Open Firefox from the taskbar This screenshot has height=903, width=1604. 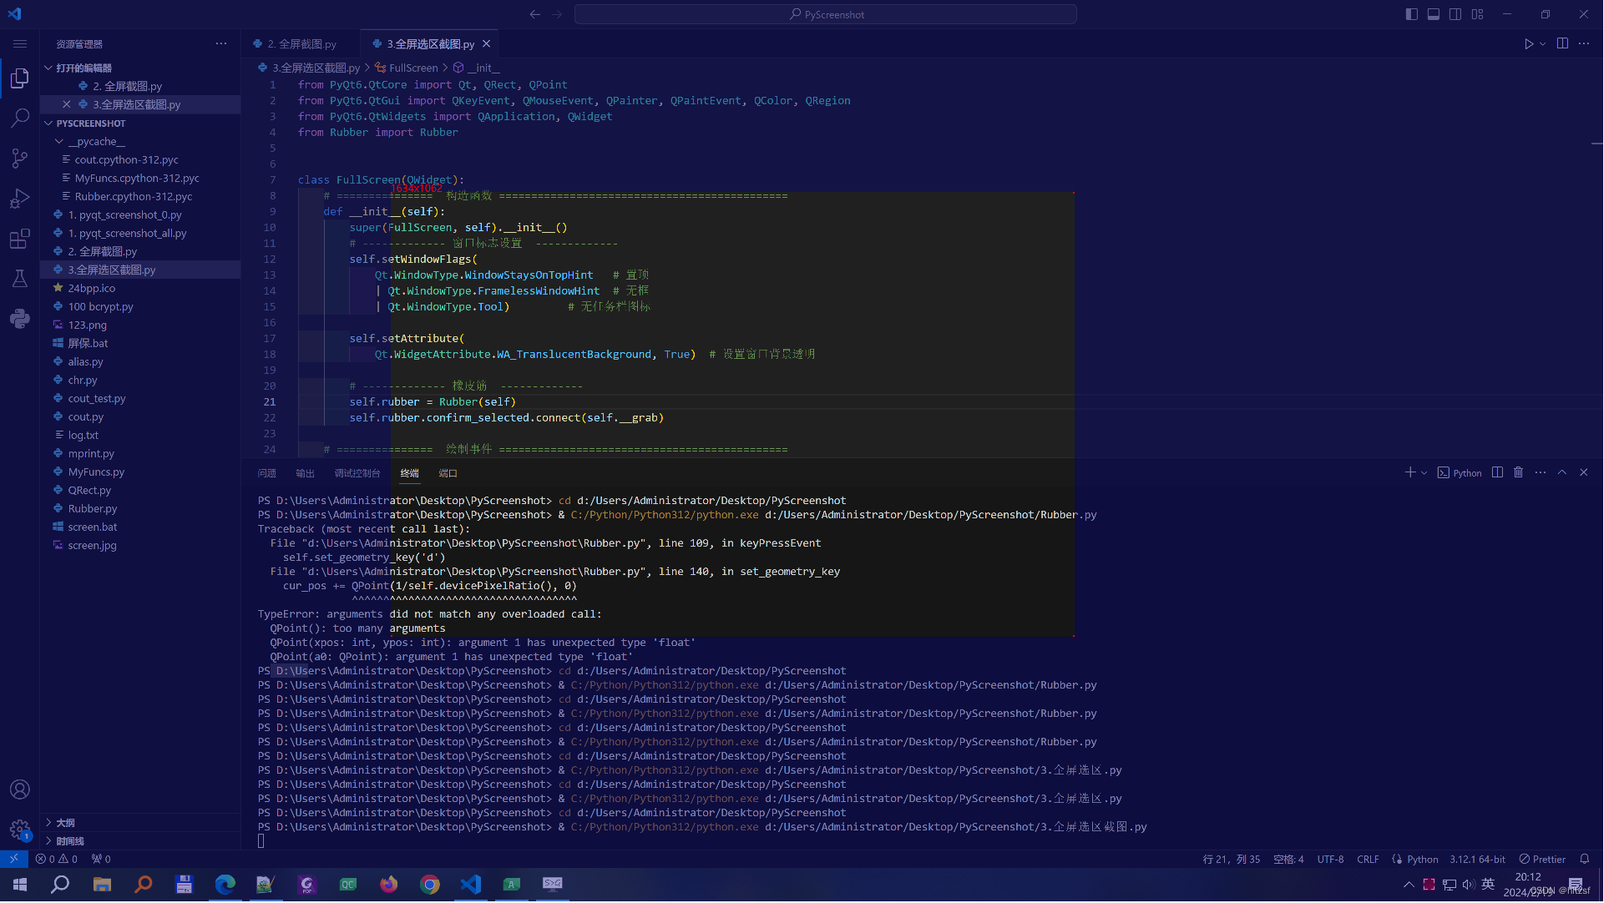click(389, 885)
